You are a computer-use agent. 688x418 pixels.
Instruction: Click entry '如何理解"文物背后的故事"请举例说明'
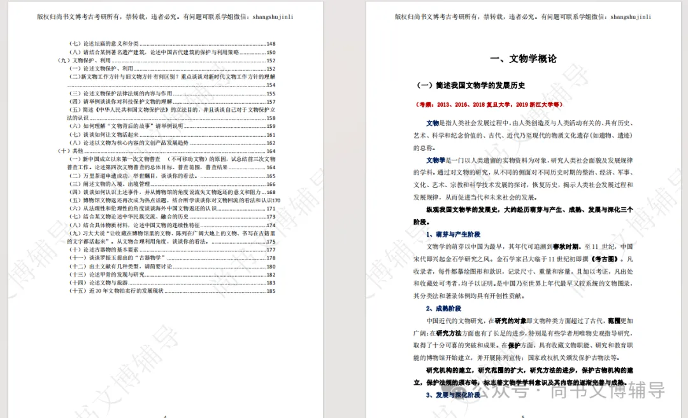(x=172, y=126)
